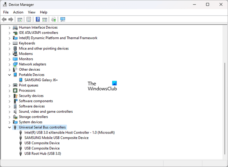Collapse the Portable Devices node
This screenshot has width=228, height=167.
click(9, 75)
